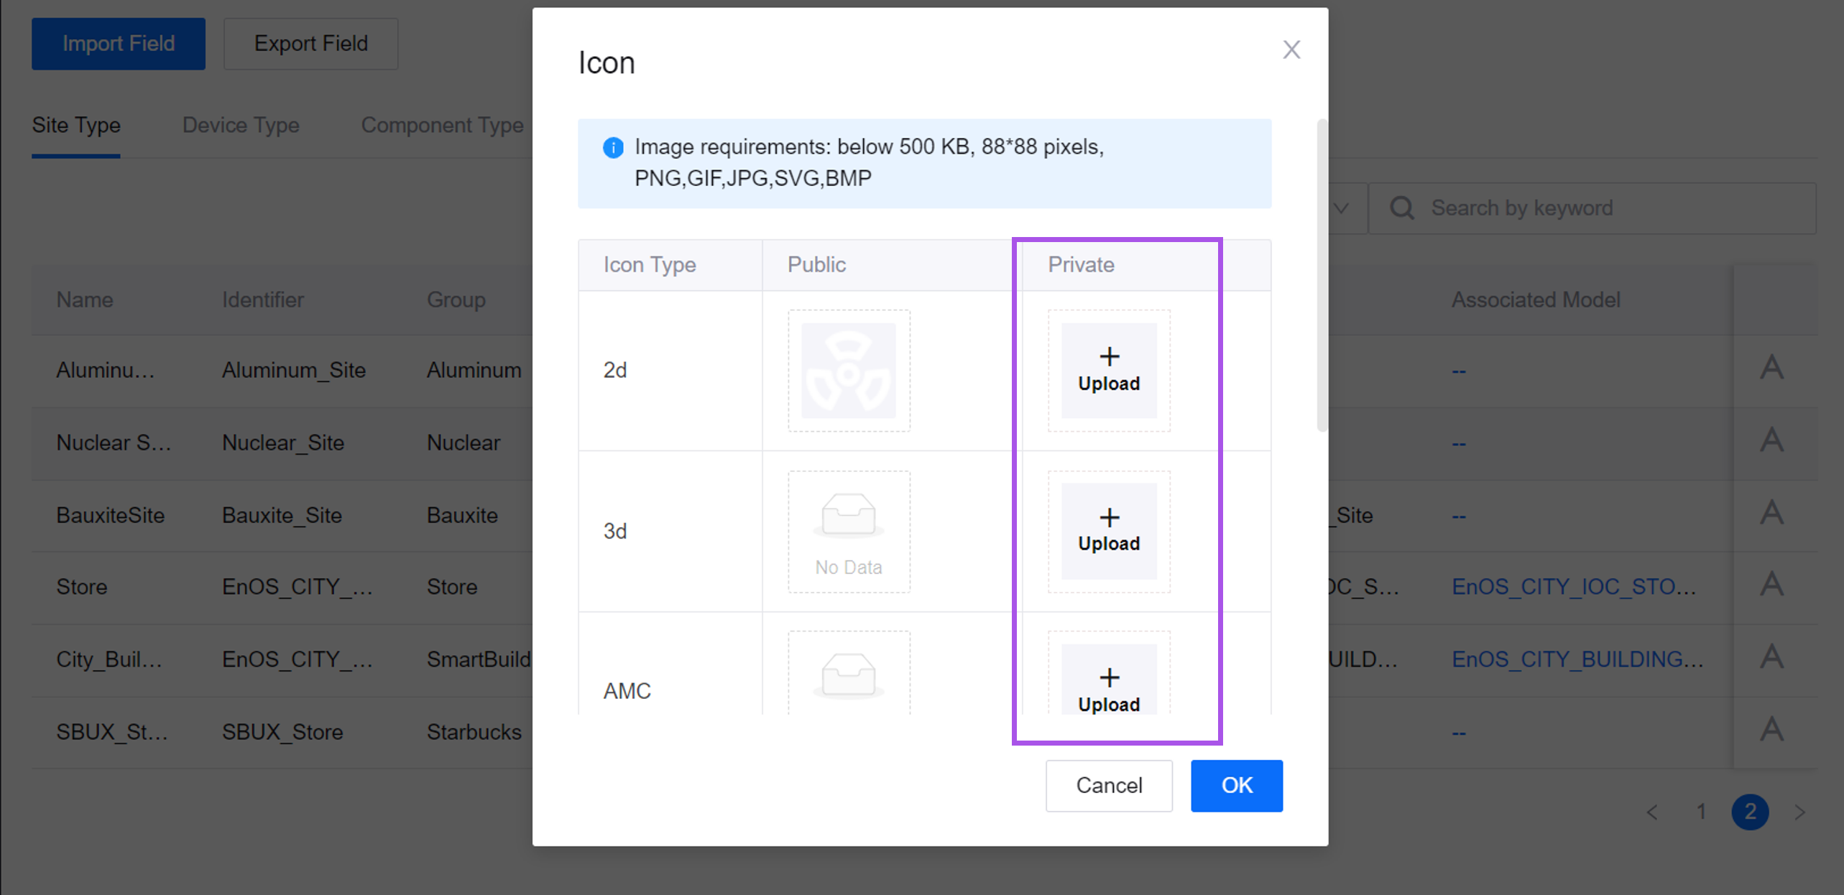Click the blue info icon in requirements banner
The height and width of the screenshot is (895, 1844).
pyautogui.click(x=613, y=148)
